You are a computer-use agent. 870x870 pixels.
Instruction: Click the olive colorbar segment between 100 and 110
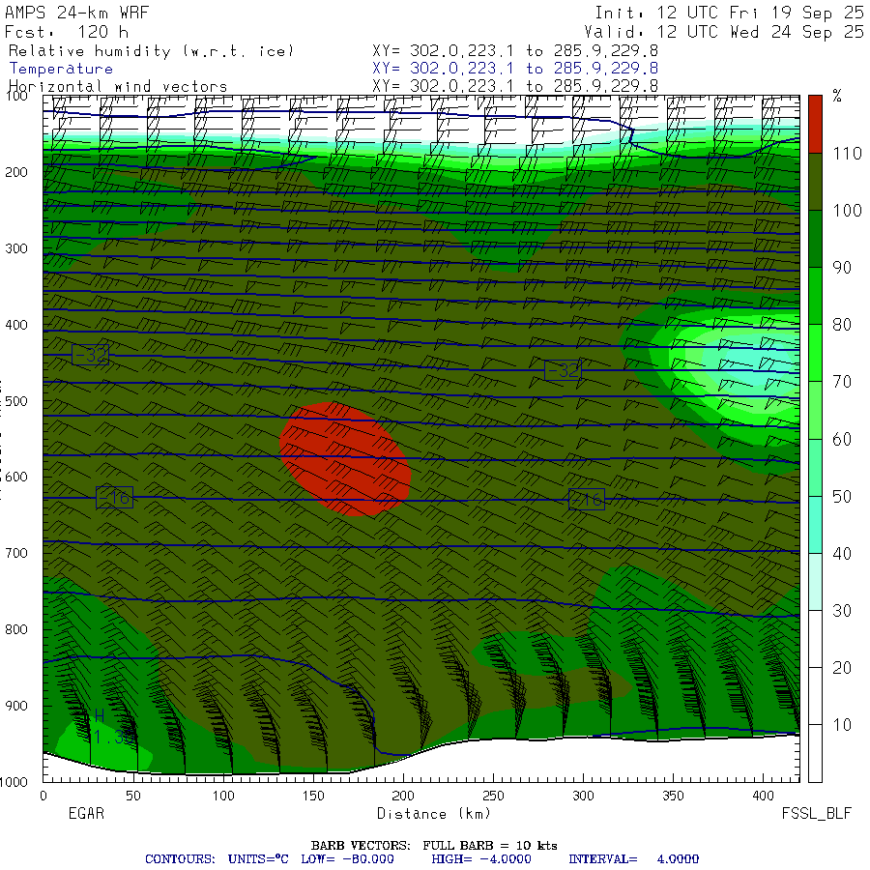[815, 182]
